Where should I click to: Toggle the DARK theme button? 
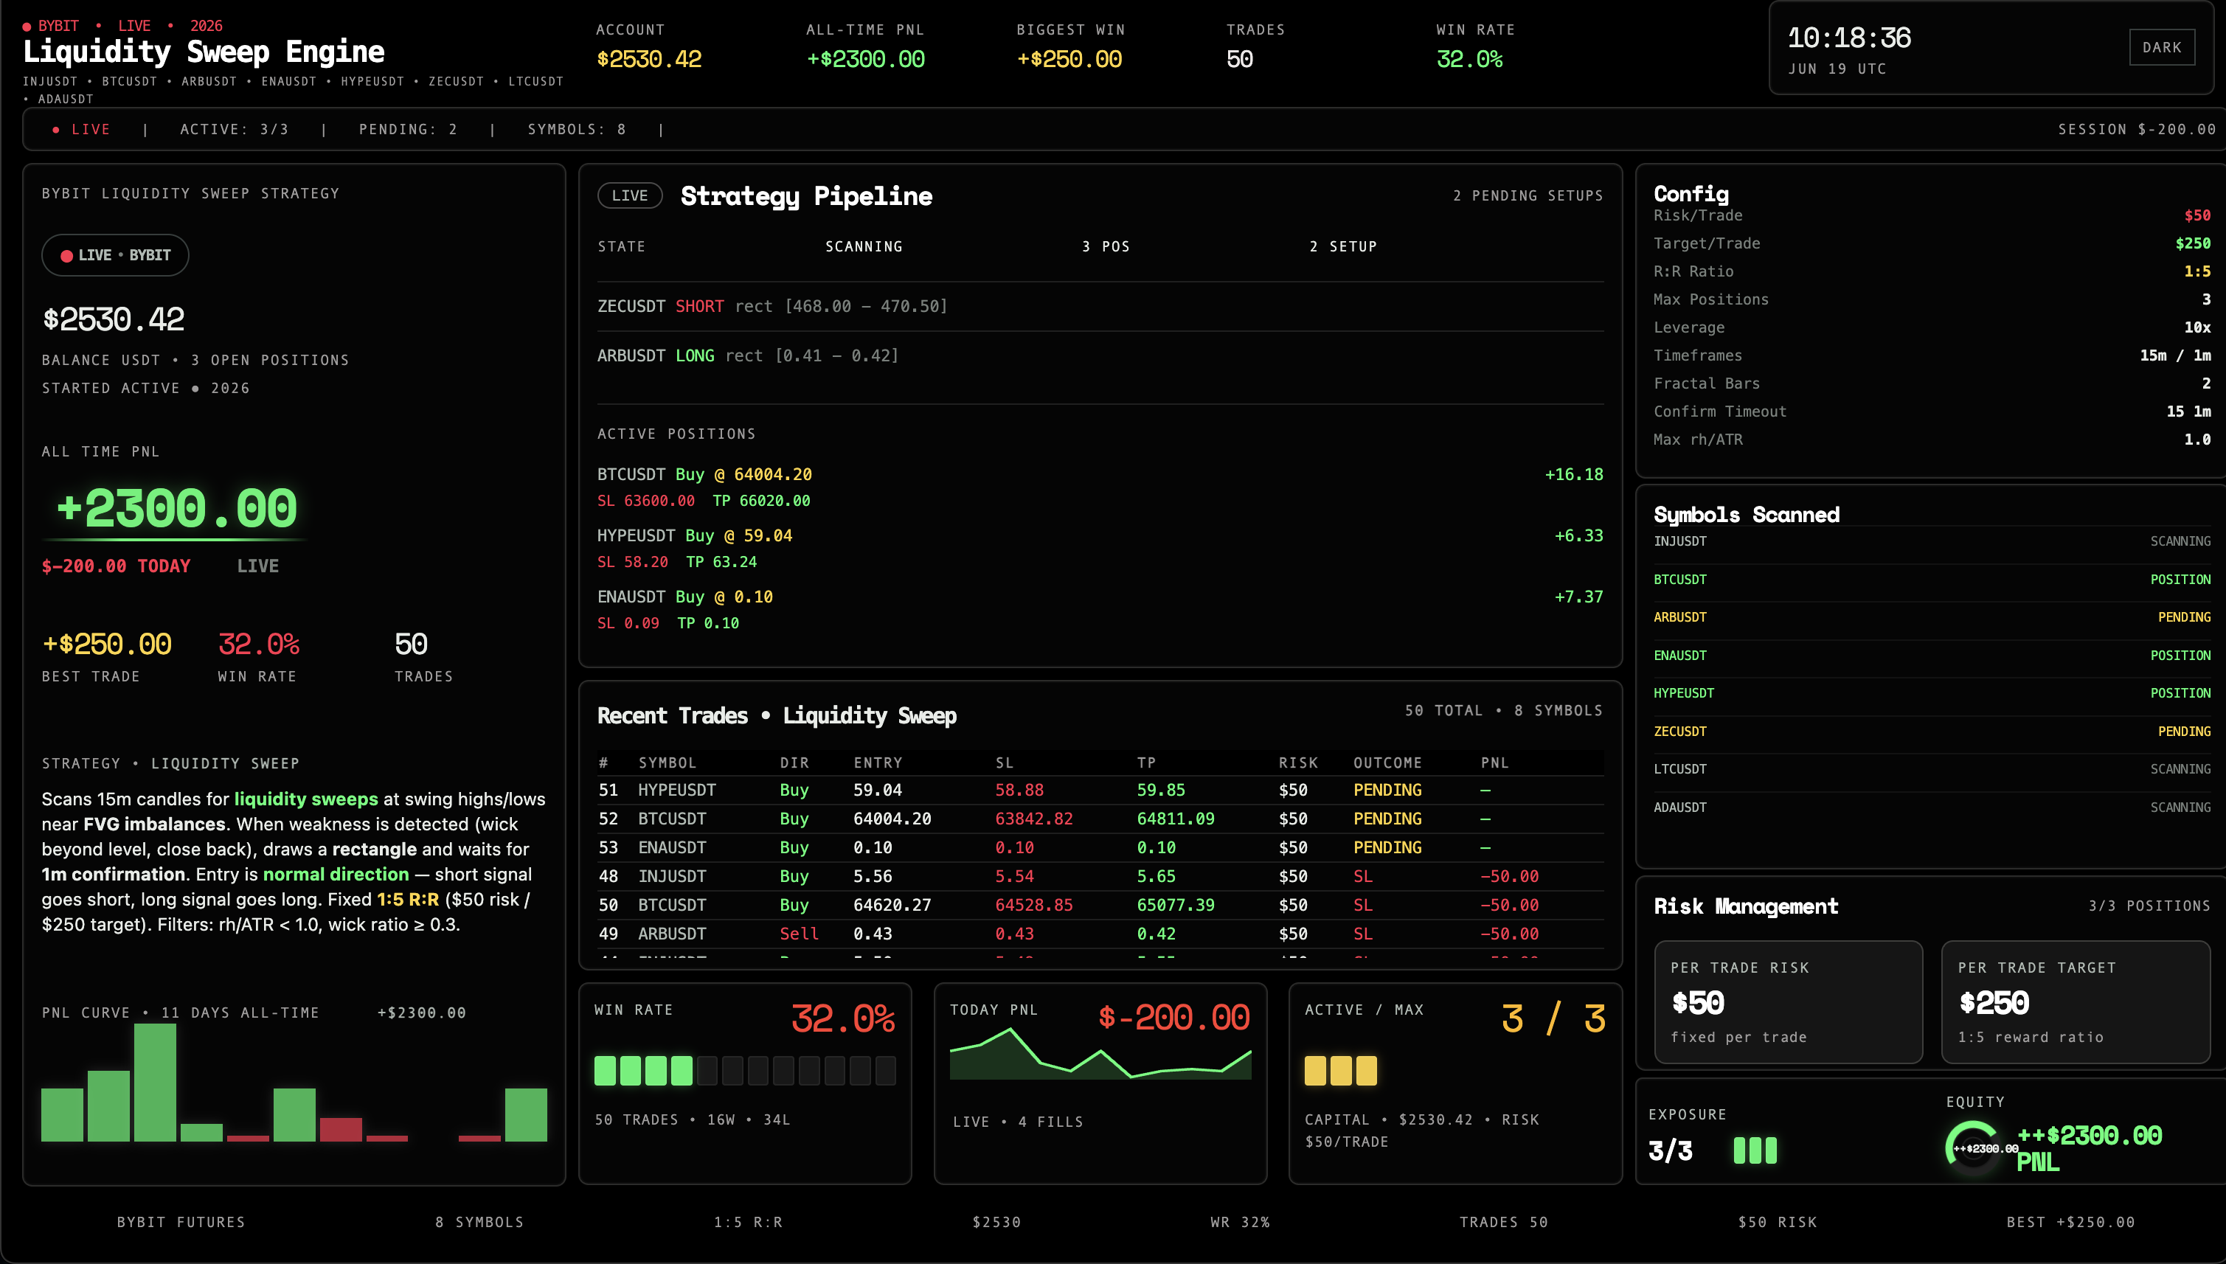point(2161,48)
